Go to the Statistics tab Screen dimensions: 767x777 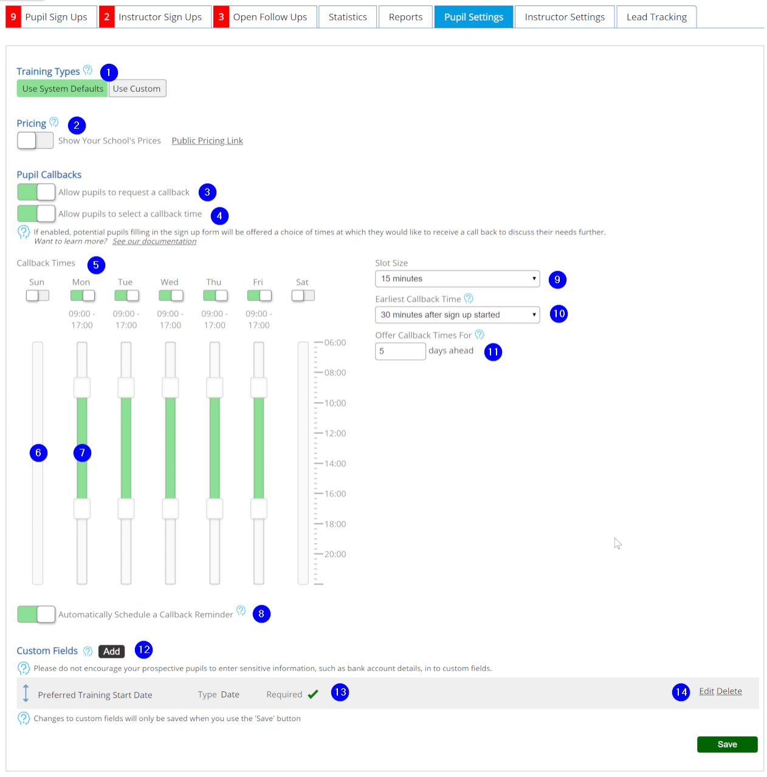point(348,17)
